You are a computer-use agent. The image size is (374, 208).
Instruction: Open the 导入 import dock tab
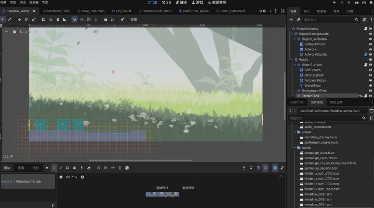pos(307,11)
